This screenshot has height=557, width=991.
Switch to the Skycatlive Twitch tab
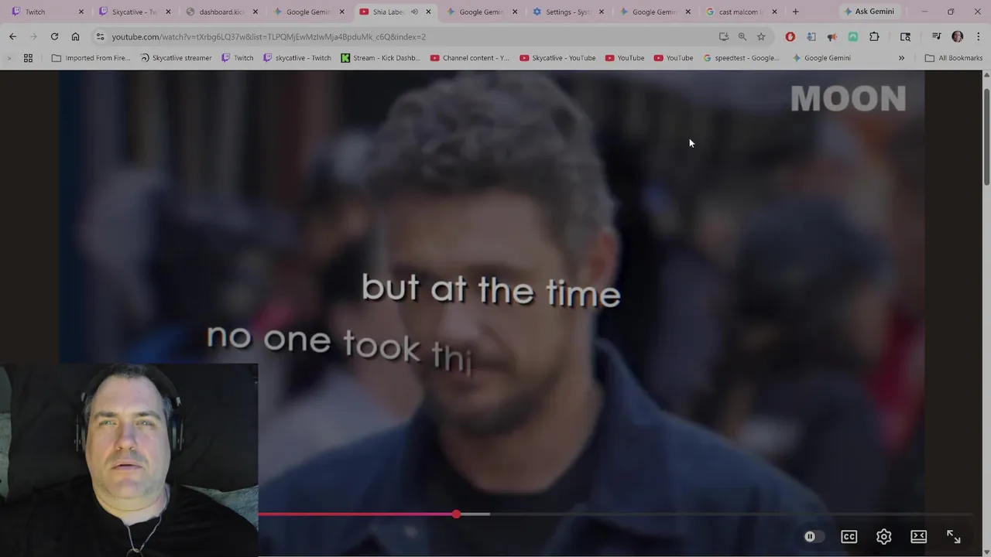pyautogui.click(x=132, y=12)
